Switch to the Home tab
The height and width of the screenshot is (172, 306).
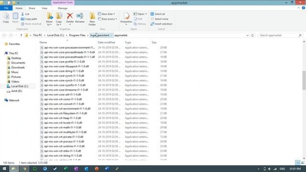point(19,8)
